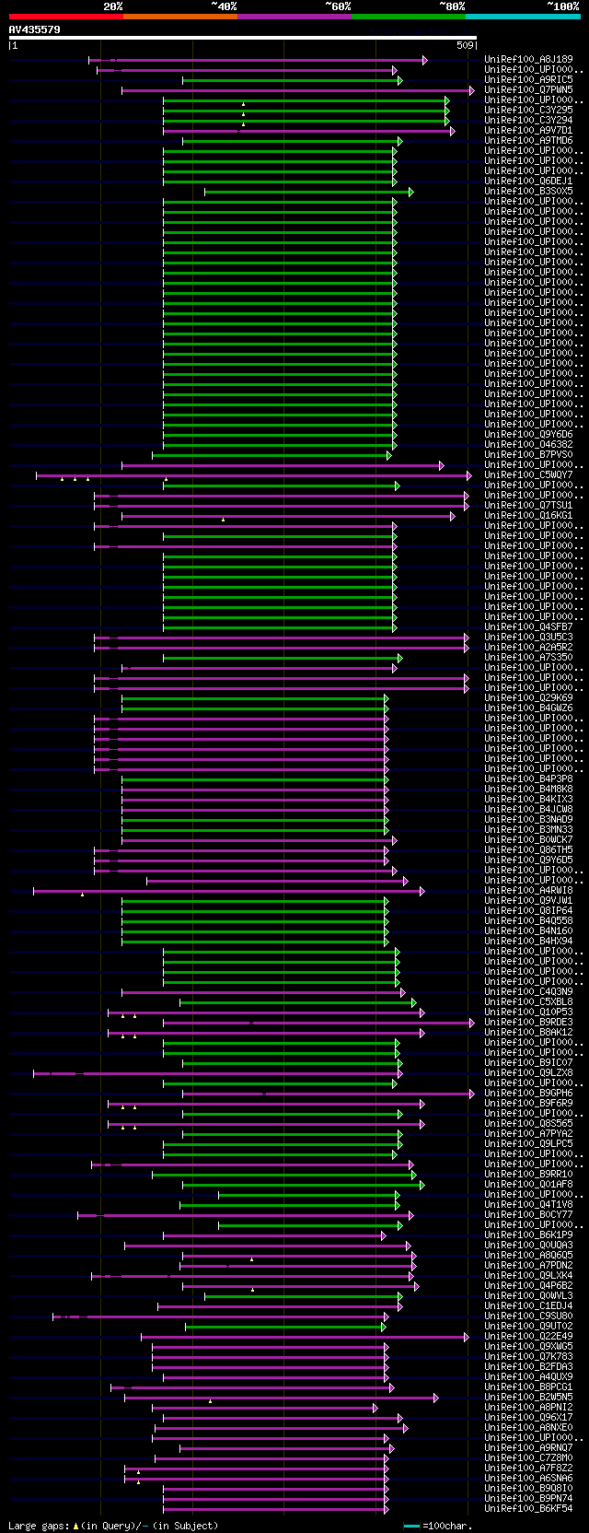This screenshot has width=589, height=1533.
Task: Select the UniRef100_B4HX94 label
Action: pyautogui.click(x=528, y=942)
